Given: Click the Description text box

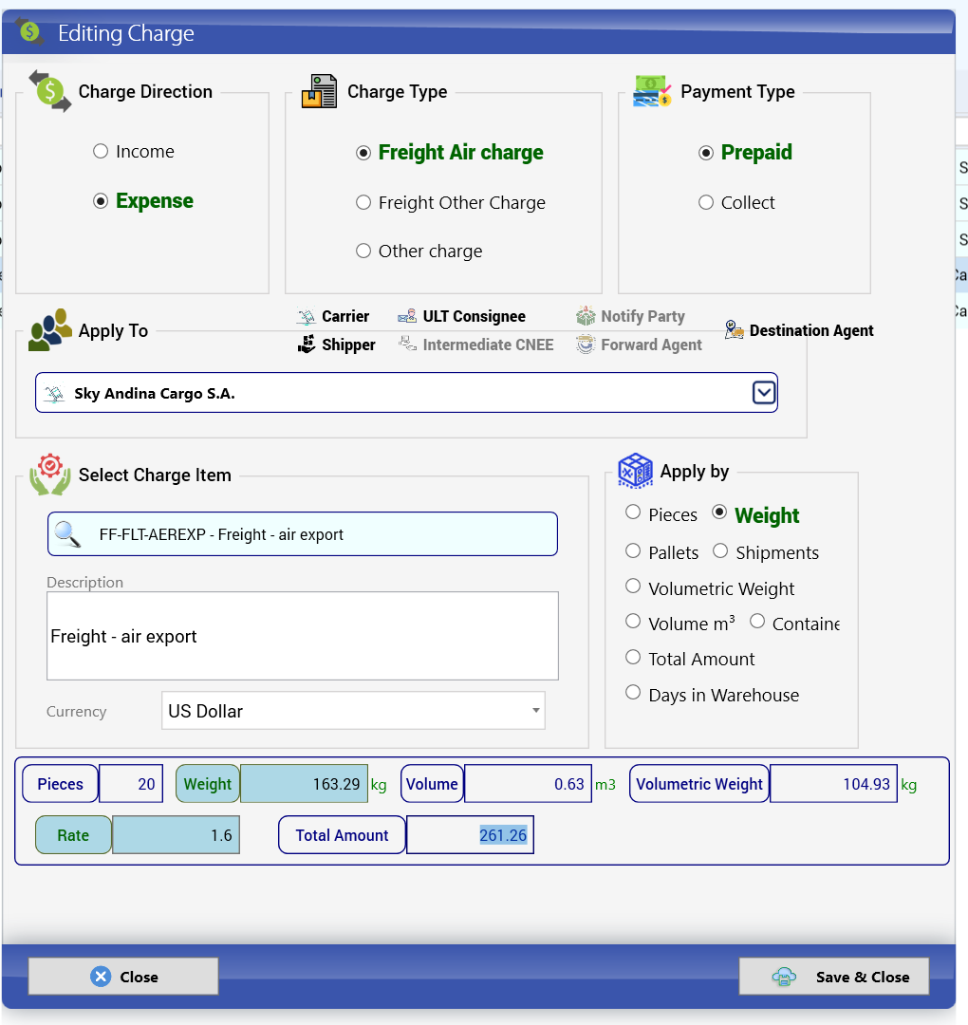Looking at the screenshot, I should click(303, 636).
